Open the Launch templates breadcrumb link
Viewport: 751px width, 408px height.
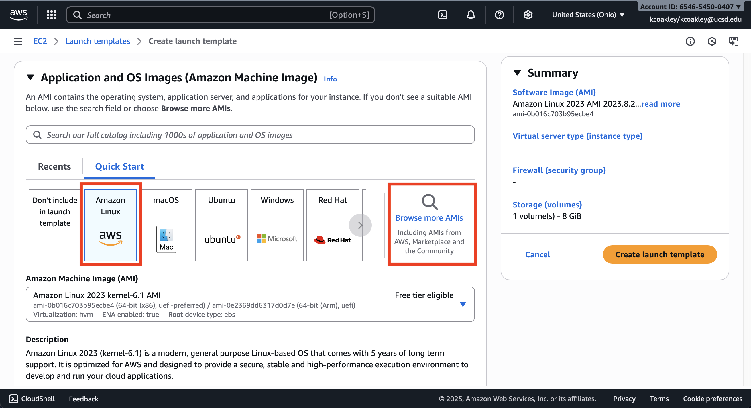[x=98, y=41]
